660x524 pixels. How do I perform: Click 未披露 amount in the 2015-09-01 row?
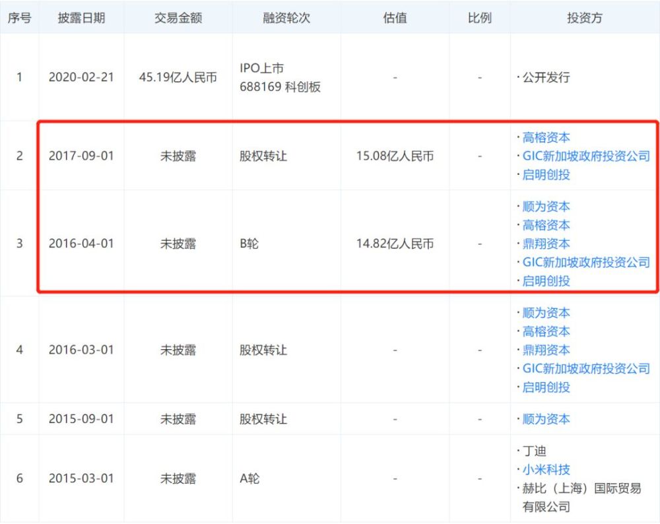[178, 419]
